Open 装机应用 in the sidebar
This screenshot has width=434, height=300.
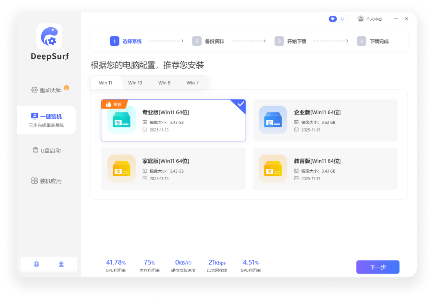[x=47, y=181]
